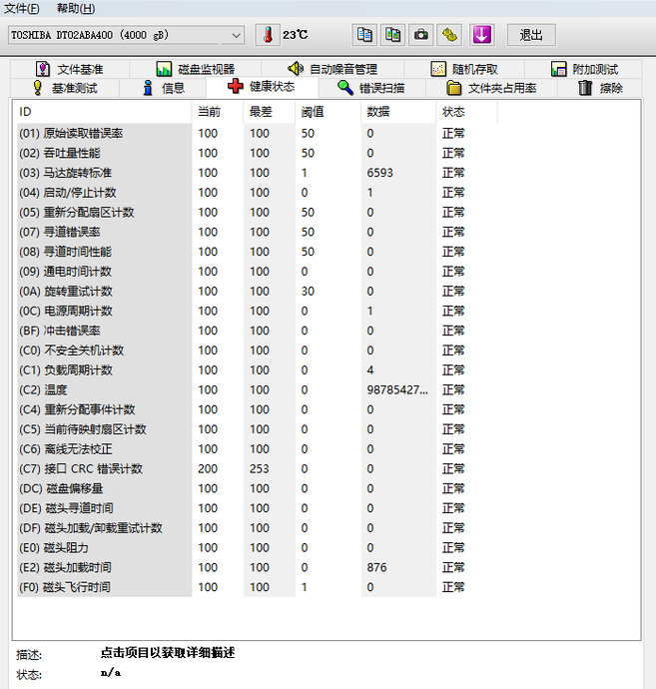This screenshot has height=689, width=656.
Task: Select row (C7) 接口 CRC 错误计数
Action: pyautogui.click(x=257, y=469)
